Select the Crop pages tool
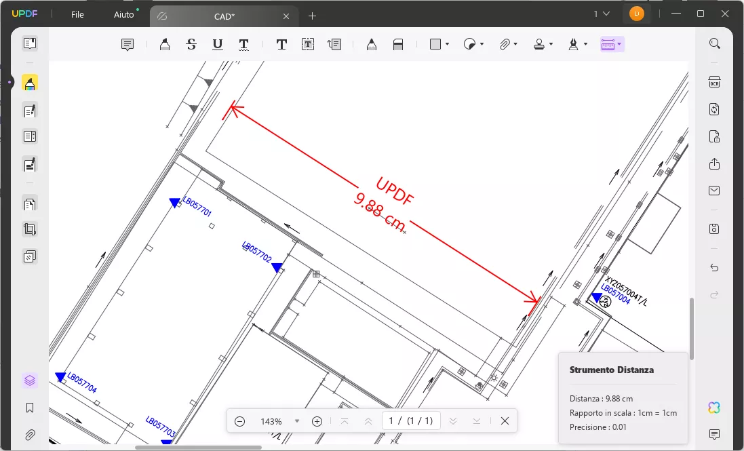The width and height of the screenshot is (744, 451). click(x=29, y=229)
